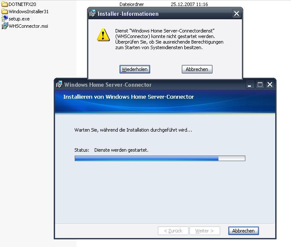Click the Installer-Informationen title bar icon
This screenshot has height=247, width=291.
[93, 14]
